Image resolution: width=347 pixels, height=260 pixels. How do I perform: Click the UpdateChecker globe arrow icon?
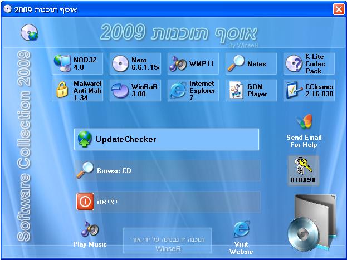click(x=85, y=139)
